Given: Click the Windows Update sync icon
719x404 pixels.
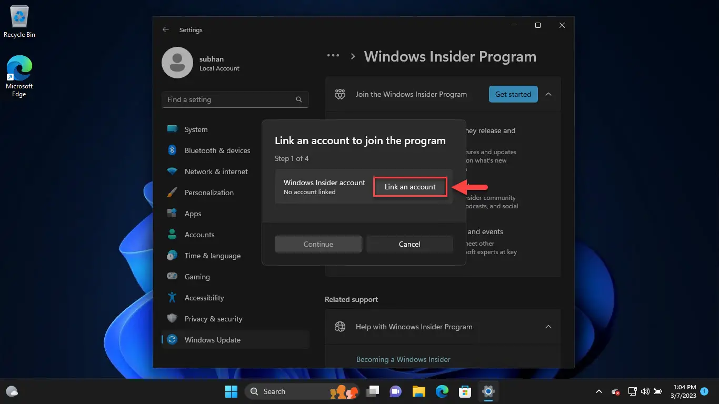Looking at the screenshot, I should [x=172, y=340].
